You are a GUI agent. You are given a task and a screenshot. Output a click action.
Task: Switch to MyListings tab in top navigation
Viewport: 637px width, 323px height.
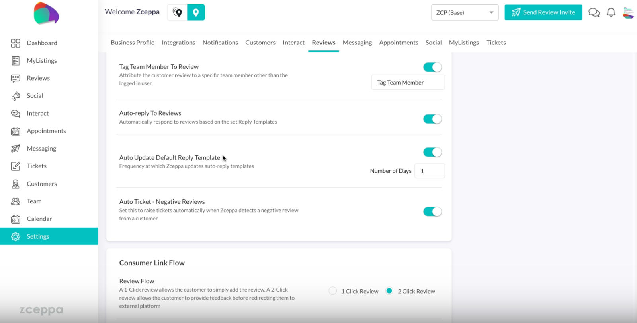tap(464, 43)
